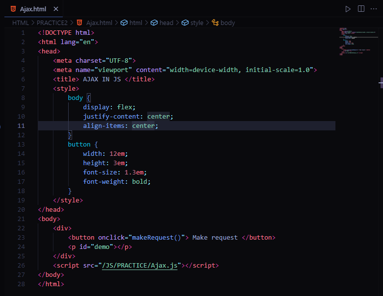This screenshot has height=296, width=383.
Task: Click the "width=device-width, initial-scale=1.0" content value
Action: 240,70
